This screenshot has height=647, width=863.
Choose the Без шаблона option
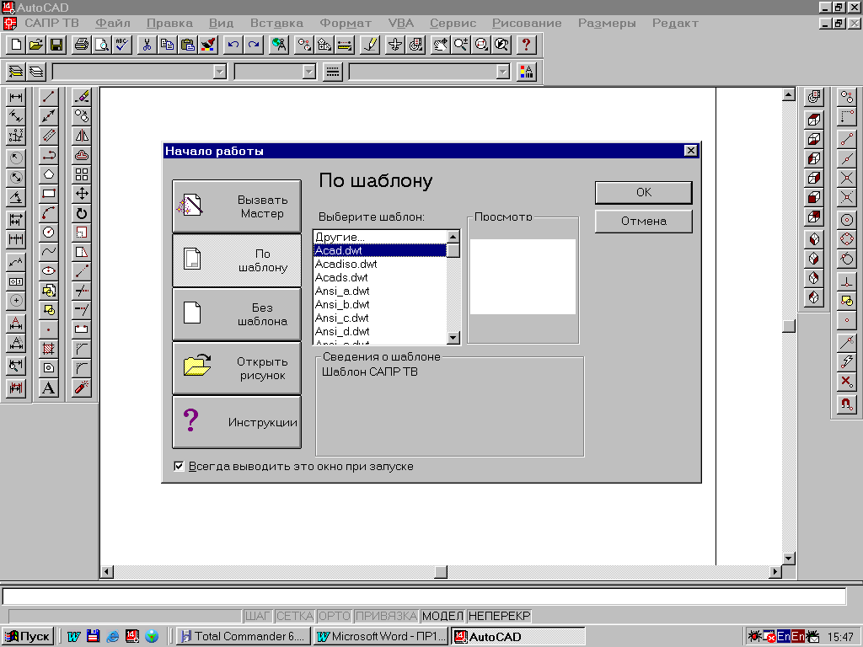(237, 314)
